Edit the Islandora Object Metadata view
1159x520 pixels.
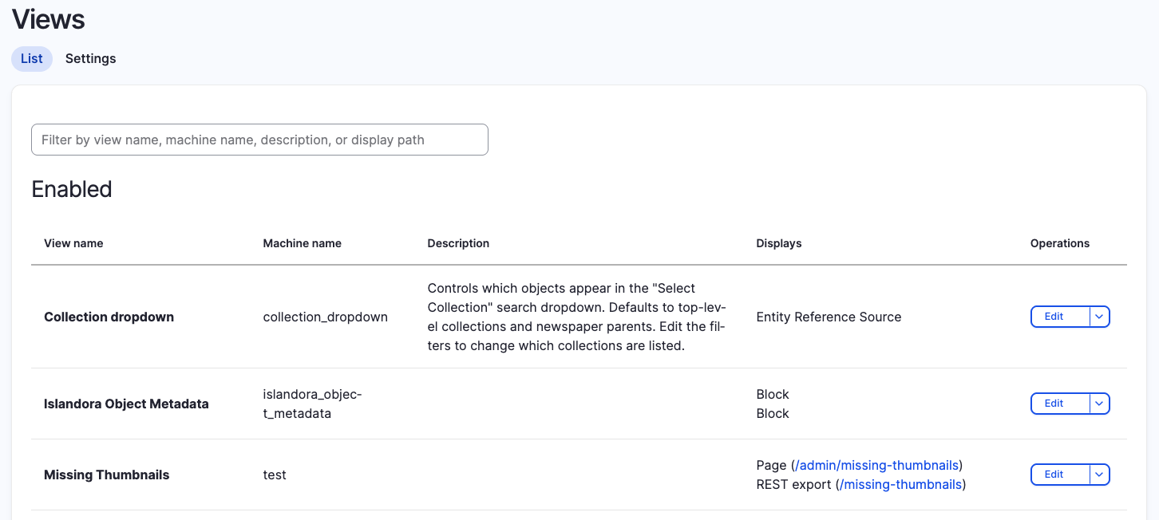[x=1060, y=404]
